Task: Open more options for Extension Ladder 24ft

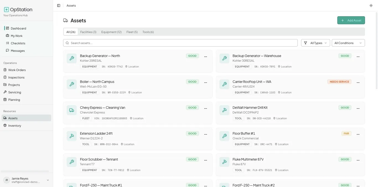Action: (x=206, y=134)
